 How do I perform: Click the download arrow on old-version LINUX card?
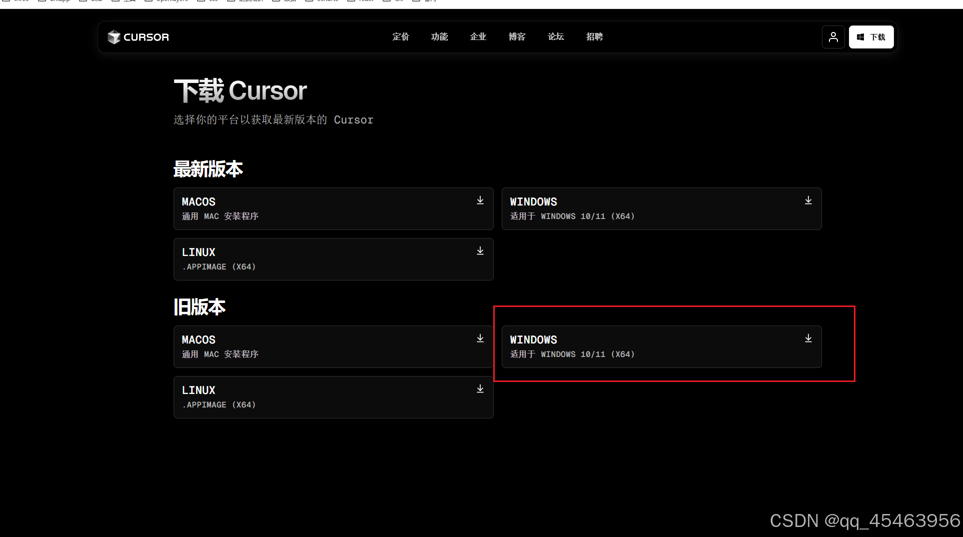coord(480,389)
